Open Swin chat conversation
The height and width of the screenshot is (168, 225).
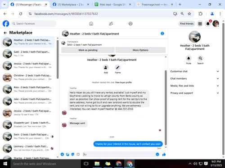(28, 136)
